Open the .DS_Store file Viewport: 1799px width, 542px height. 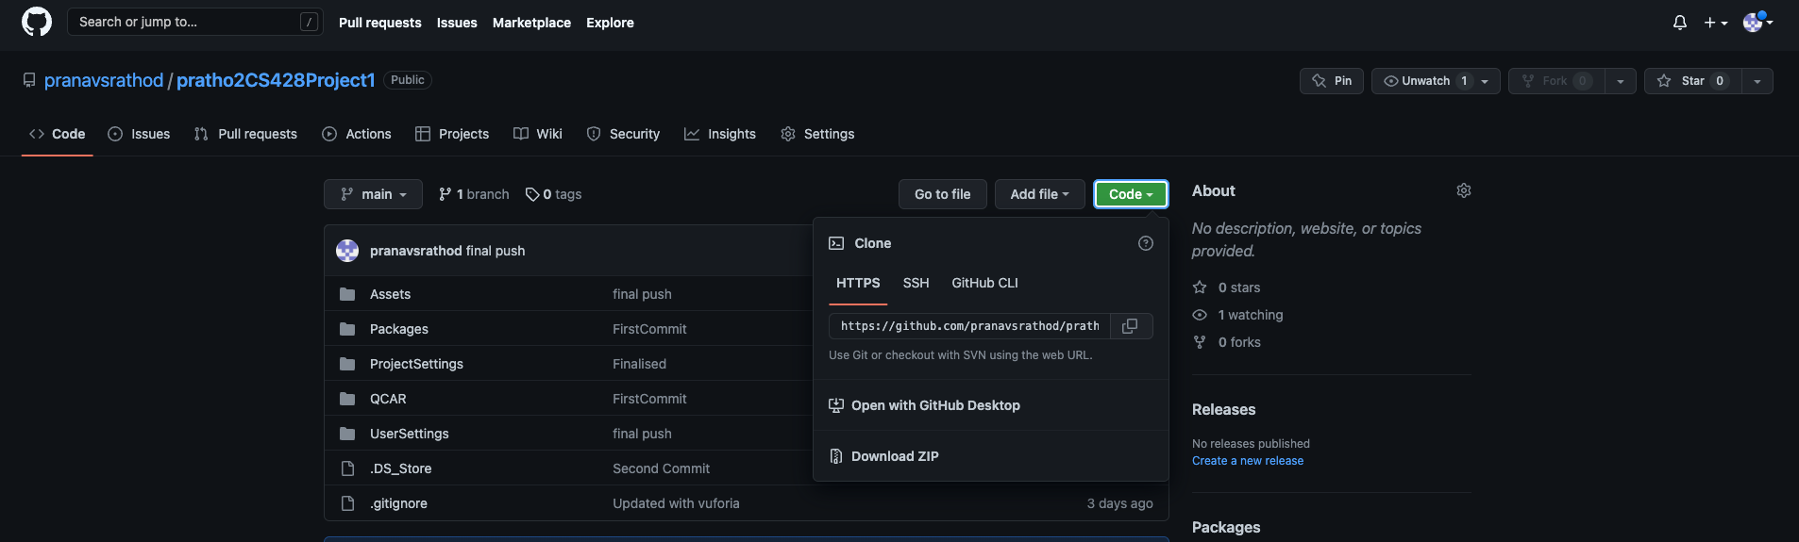[x=400, y=468]
